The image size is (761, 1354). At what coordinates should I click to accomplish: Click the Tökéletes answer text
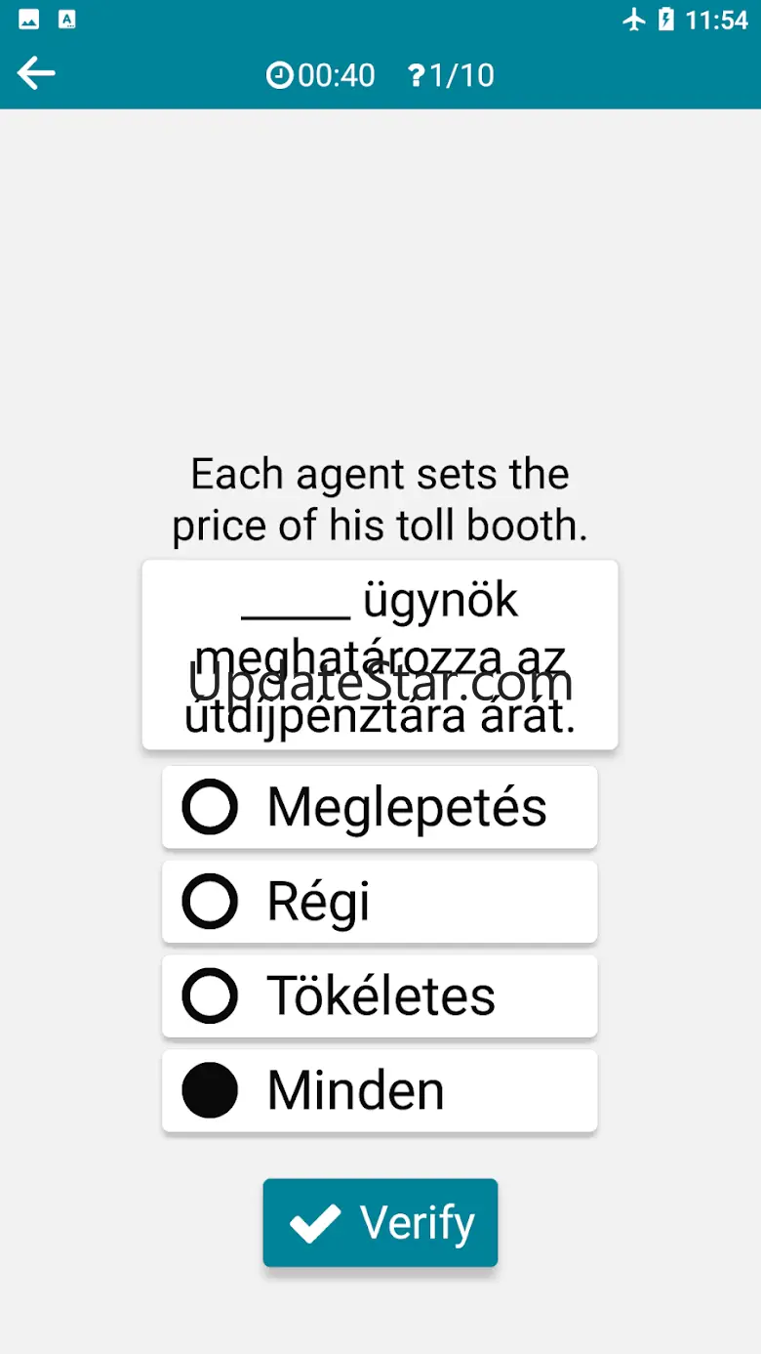pyautogui.click(x=381, y=996)
